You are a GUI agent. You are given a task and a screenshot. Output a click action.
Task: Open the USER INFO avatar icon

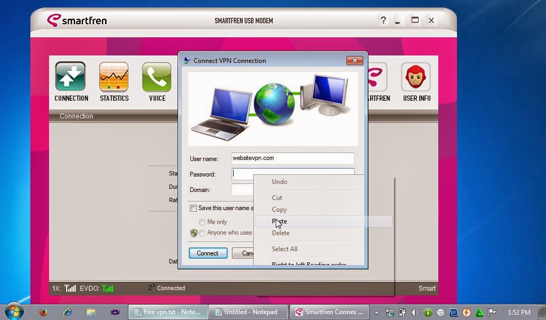click(x=416, y=77)
